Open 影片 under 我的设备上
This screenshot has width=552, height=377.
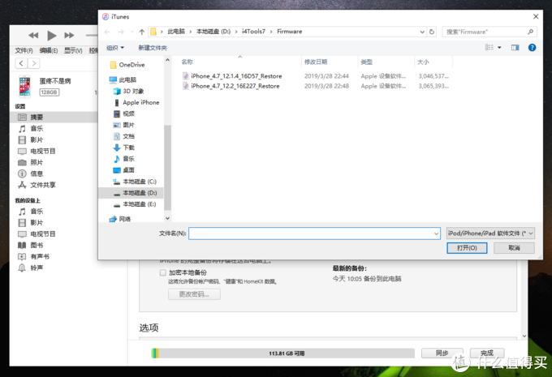tap(37, 223)
